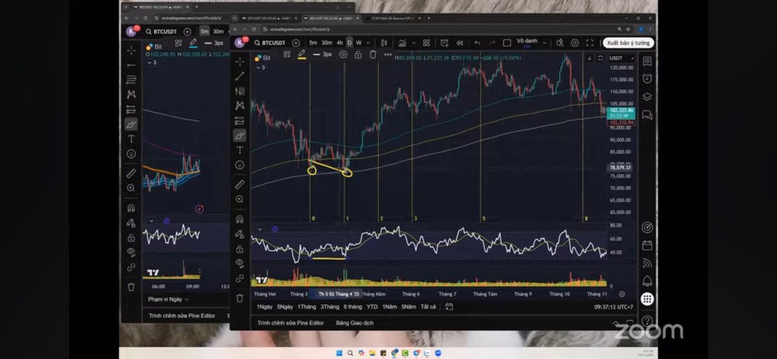Click the add symbol plus button in front window

pos(296,43)
